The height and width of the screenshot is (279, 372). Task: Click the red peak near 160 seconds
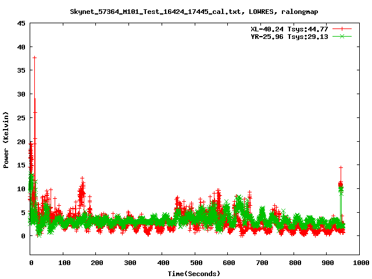pos(82,178)
